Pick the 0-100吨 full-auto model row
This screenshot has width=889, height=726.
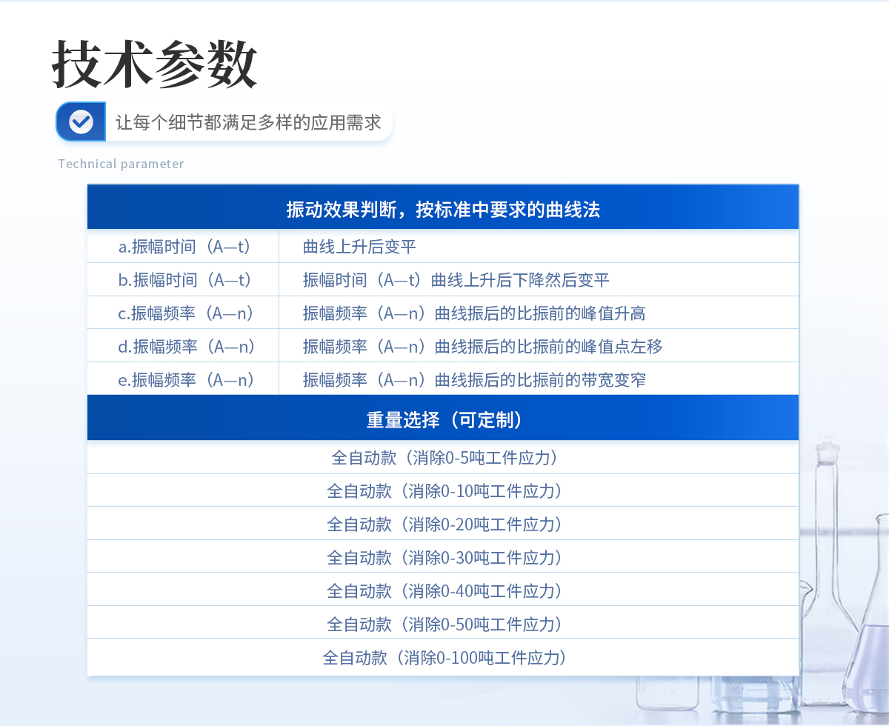pyautogui.click(x=443, y=657)
